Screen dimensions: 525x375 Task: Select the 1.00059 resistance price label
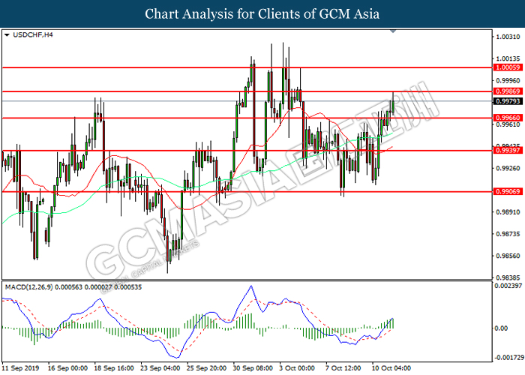(x=508, y=67)
